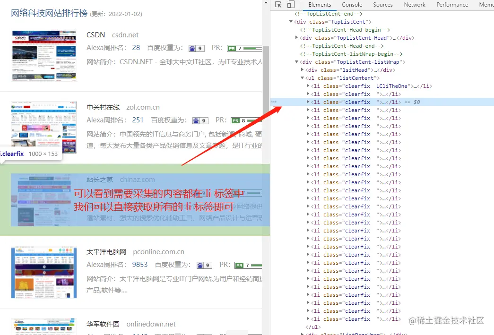
Task: Click Alexa rank value 9853
Action: [x=139, y=265]
